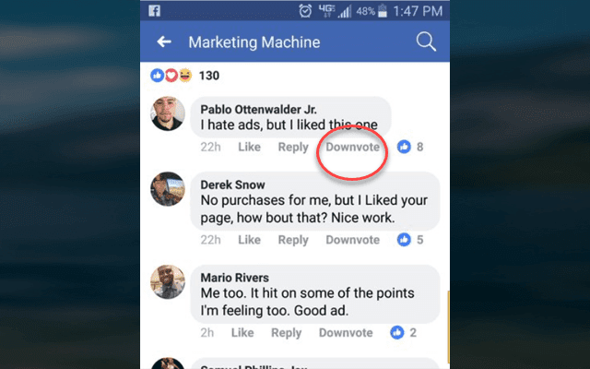The image size is (590, 369).
Task: Open Derek Snow's name link
Action: [x=232, y=184]
